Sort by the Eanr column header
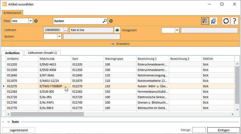241x134 pixels. (x=88, y=59)
